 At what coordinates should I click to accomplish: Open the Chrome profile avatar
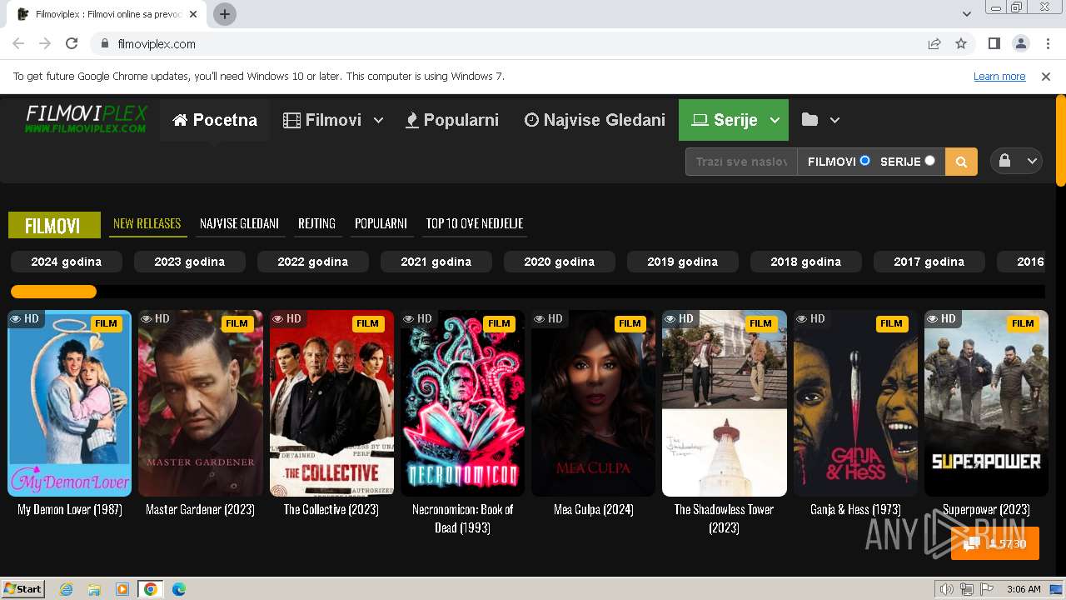(1021, 44)
